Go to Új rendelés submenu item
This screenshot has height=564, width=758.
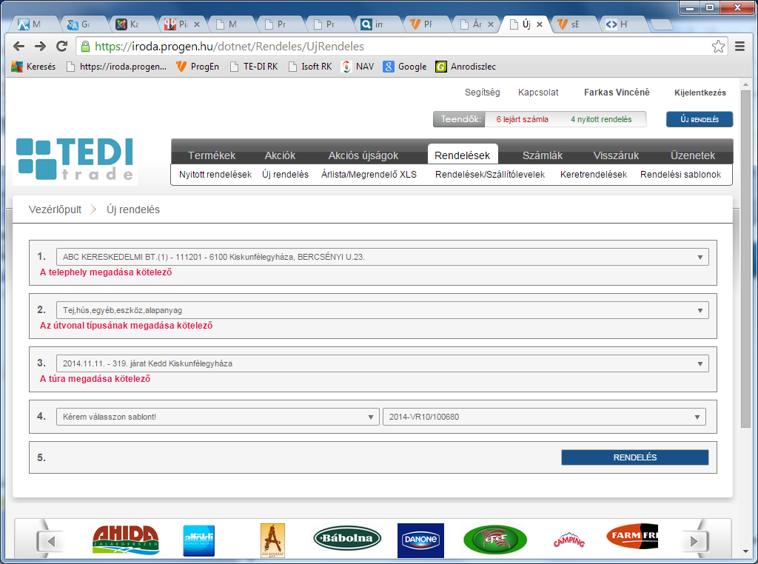click(285, 175)
